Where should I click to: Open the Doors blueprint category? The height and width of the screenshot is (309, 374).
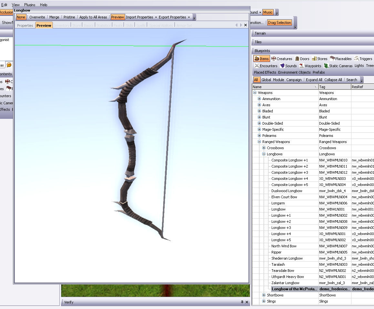[x=302, y=59]
